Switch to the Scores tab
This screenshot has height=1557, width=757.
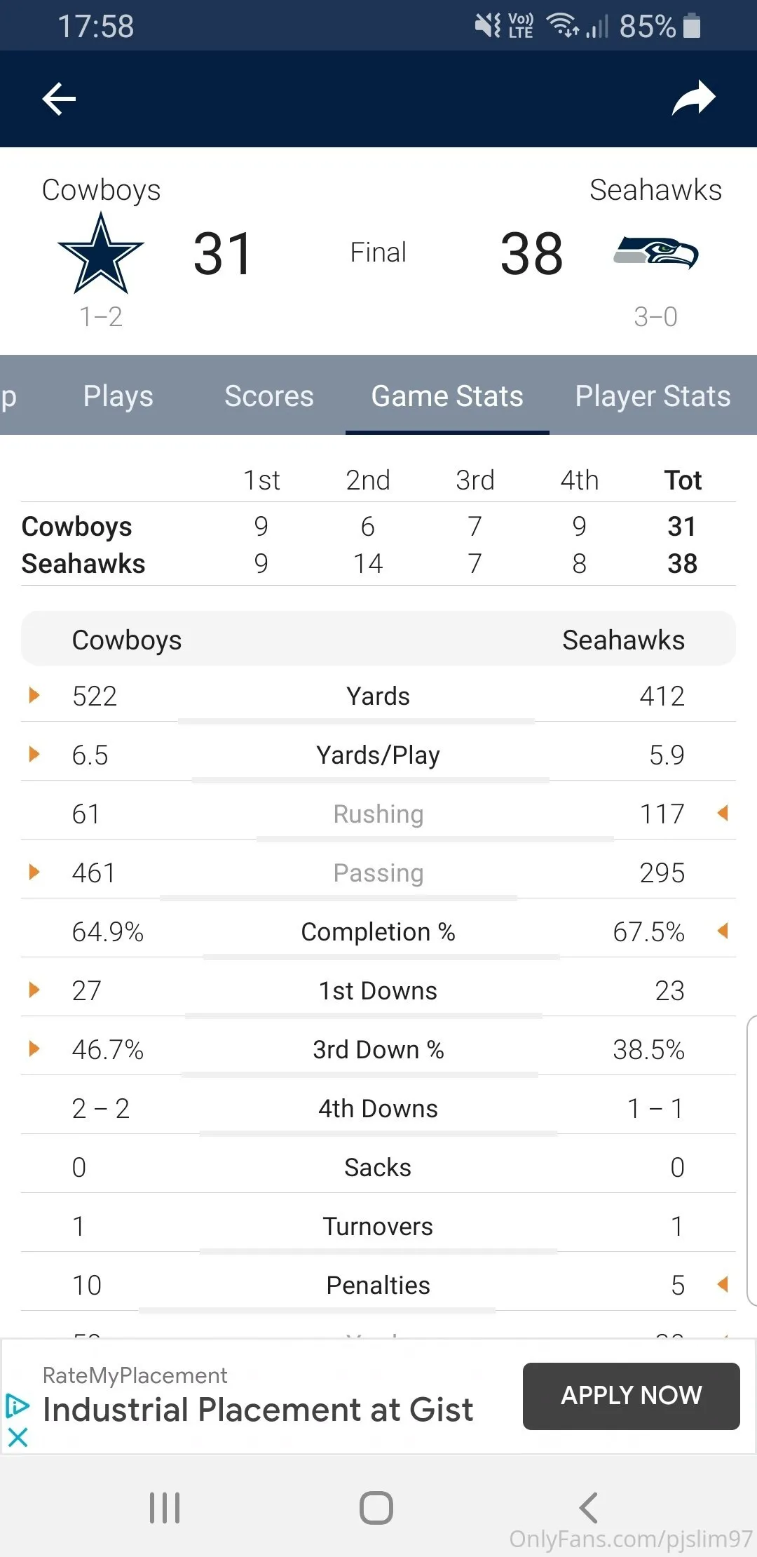pyautogui.click(x=268, y=396)
